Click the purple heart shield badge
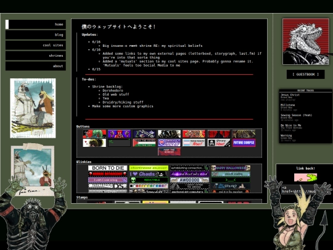The height and width of the screenshot is (250, 333). tap(169, 143)
